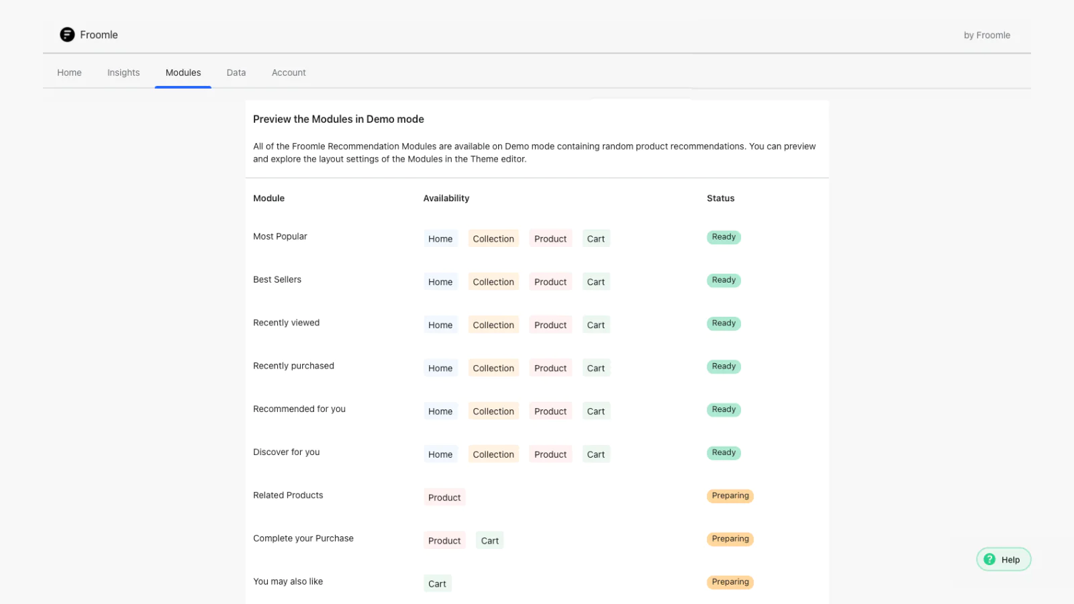Image resolution: width=1074 pixels, height=604 pixels.
Task: Click Ready status for Most Popular
Action: coord(724,237)
